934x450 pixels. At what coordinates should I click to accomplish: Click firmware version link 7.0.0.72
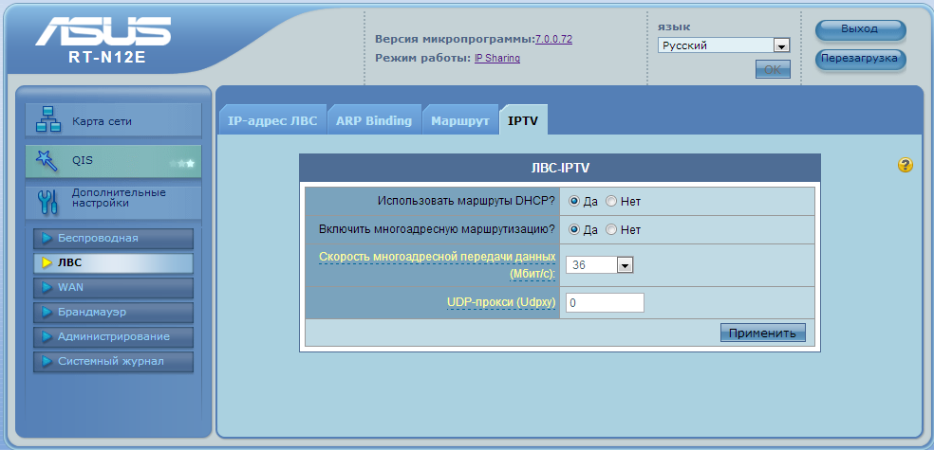tap(553, 40)
